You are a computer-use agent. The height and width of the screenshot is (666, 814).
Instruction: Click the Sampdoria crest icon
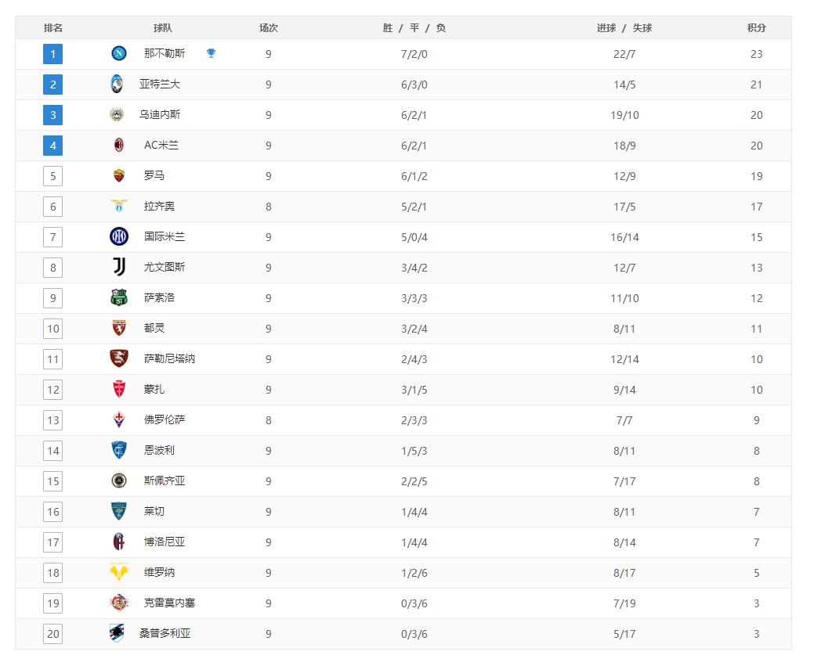pos(118,634)
